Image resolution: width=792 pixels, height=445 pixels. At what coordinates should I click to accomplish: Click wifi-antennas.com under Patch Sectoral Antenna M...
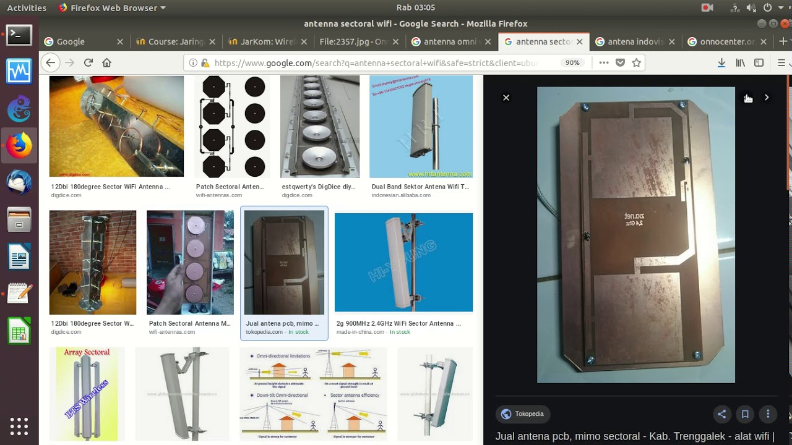tap(171, 332)
